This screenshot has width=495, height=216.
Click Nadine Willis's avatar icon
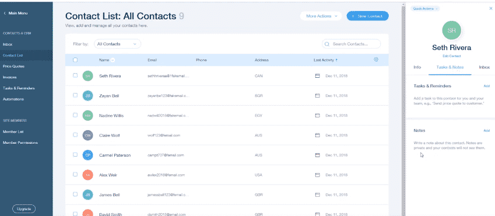(88, 116)
